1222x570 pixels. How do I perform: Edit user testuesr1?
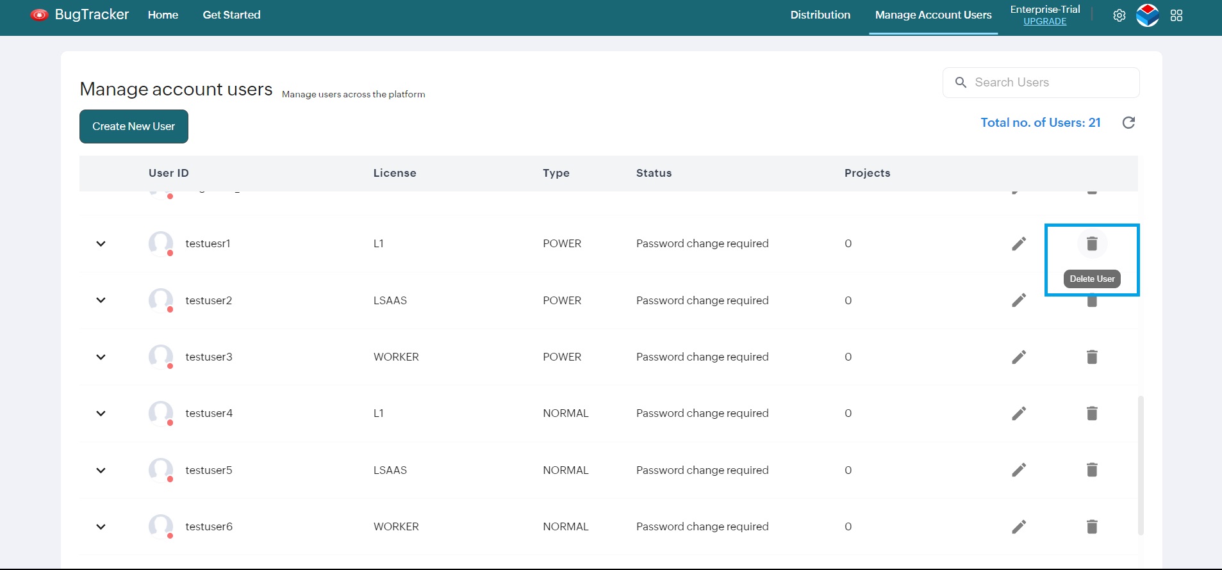click(x=1019, y=243)
